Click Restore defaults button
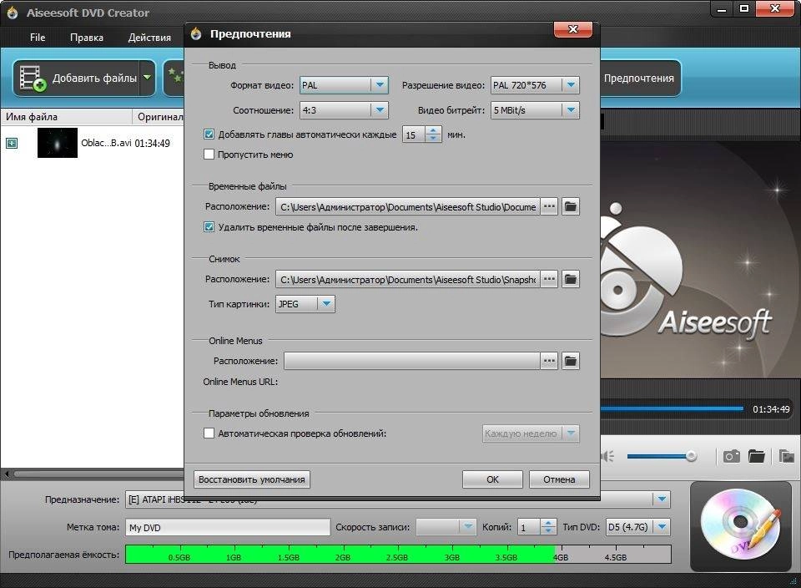801x588 pixels. [x=252, y=479]
